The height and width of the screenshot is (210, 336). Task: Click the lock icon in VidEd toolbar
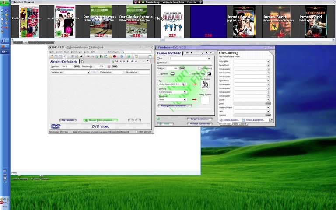point(52,56)
